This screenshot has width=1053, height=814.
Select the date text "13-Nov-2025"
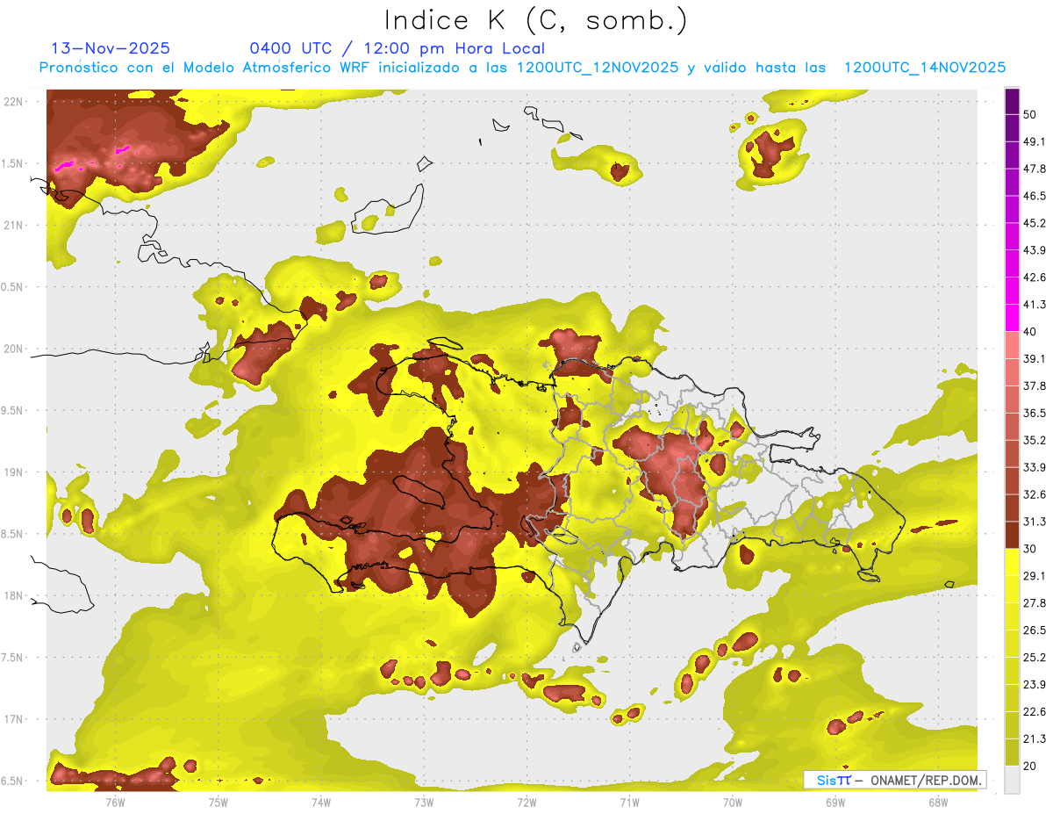tap(111, 48)
